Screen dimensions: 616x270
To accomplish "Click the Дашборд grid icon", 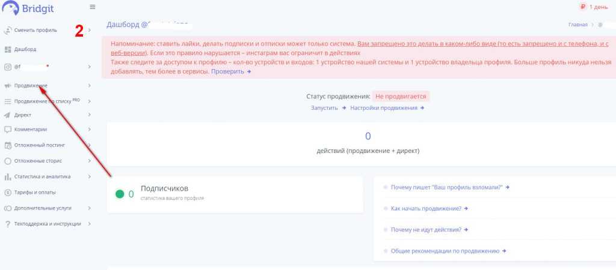I will click(x=8, y=49).
